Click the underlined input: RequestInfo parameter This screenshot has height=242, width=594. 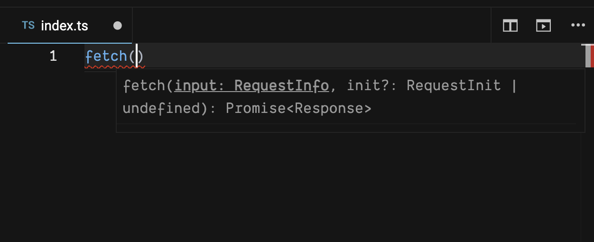[251, 86]
